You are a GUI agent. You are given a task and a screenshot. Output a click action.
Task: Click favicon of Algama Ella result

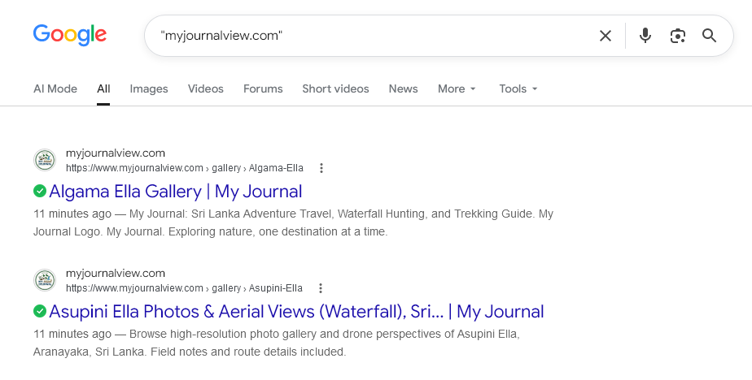pyautogui.click(x=45, y=160)
